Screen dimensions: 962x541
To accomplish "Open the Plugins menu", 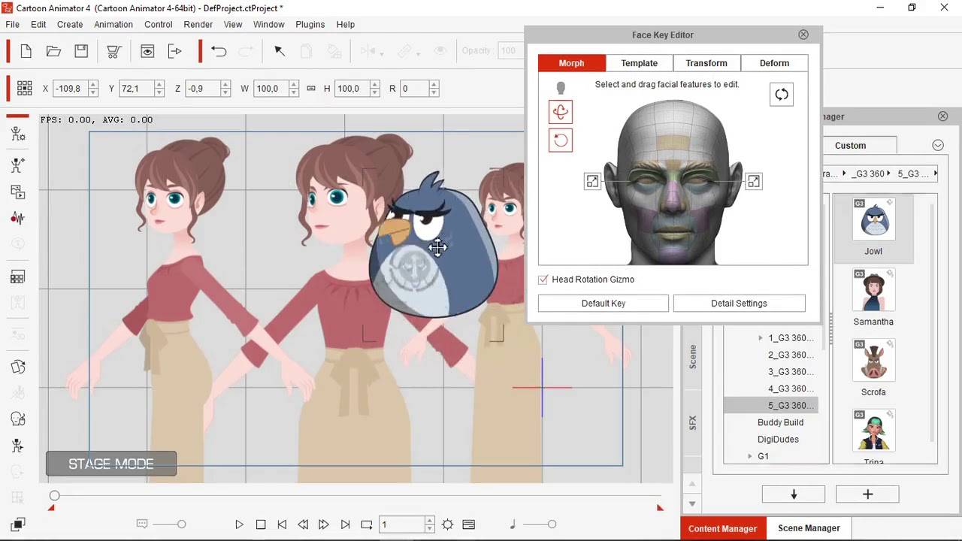I will coord(310,24).
